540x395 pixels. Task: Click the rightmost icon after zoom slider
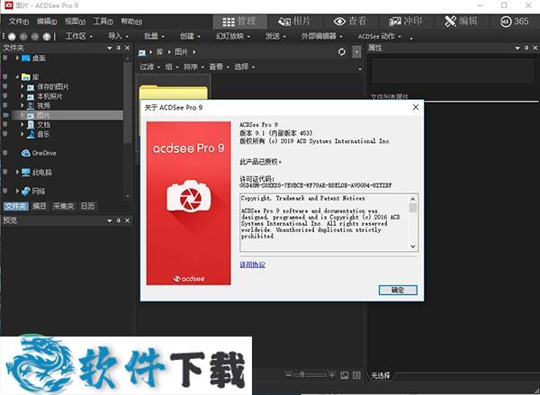pyautogui.click(x=356, y=375)
